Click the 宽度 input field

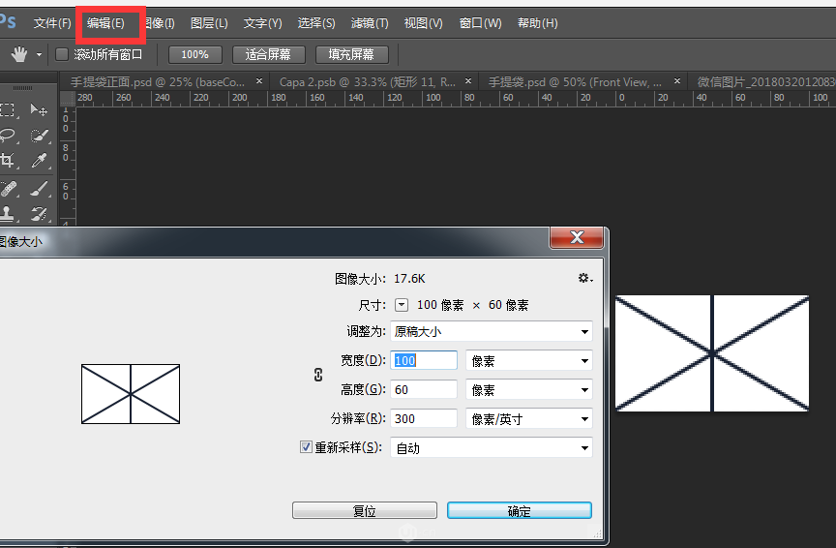tap(424, 361)
